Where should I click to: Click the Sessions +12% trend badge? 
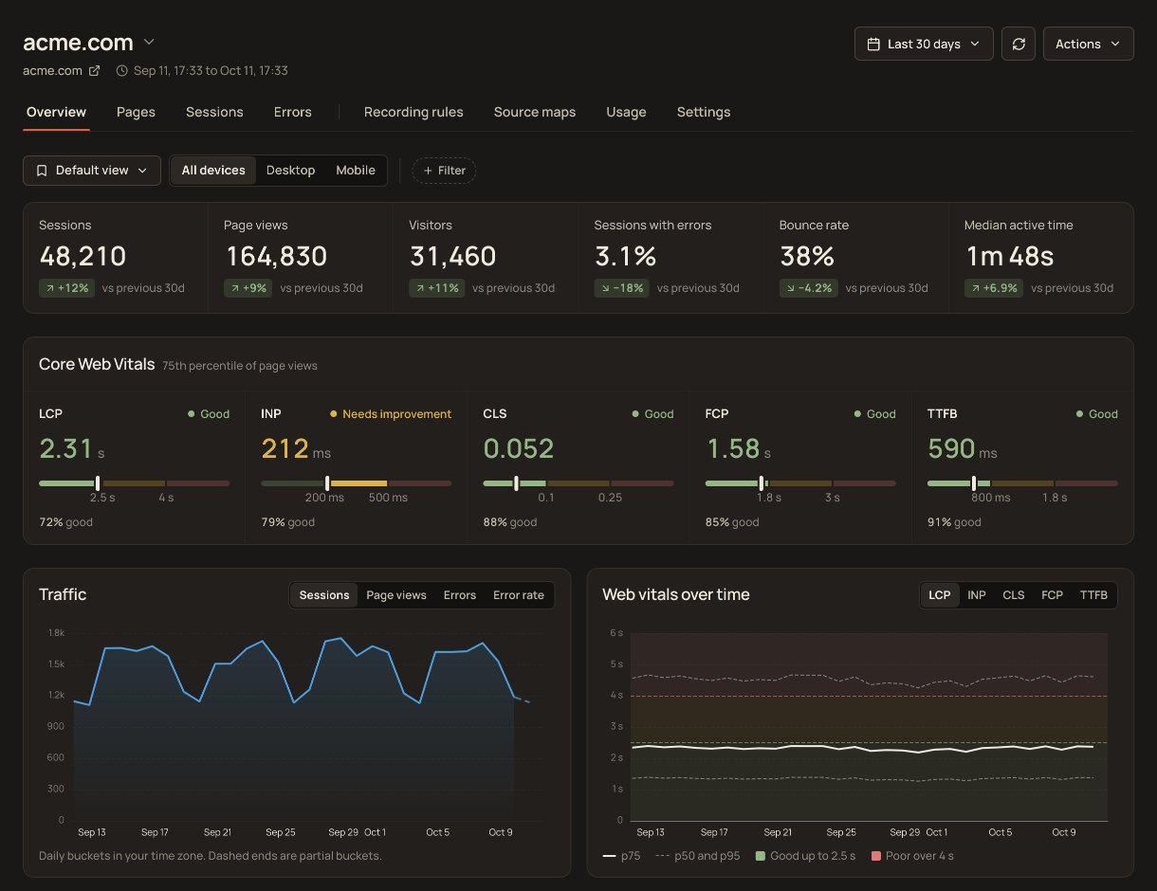(x=66, y=288)
